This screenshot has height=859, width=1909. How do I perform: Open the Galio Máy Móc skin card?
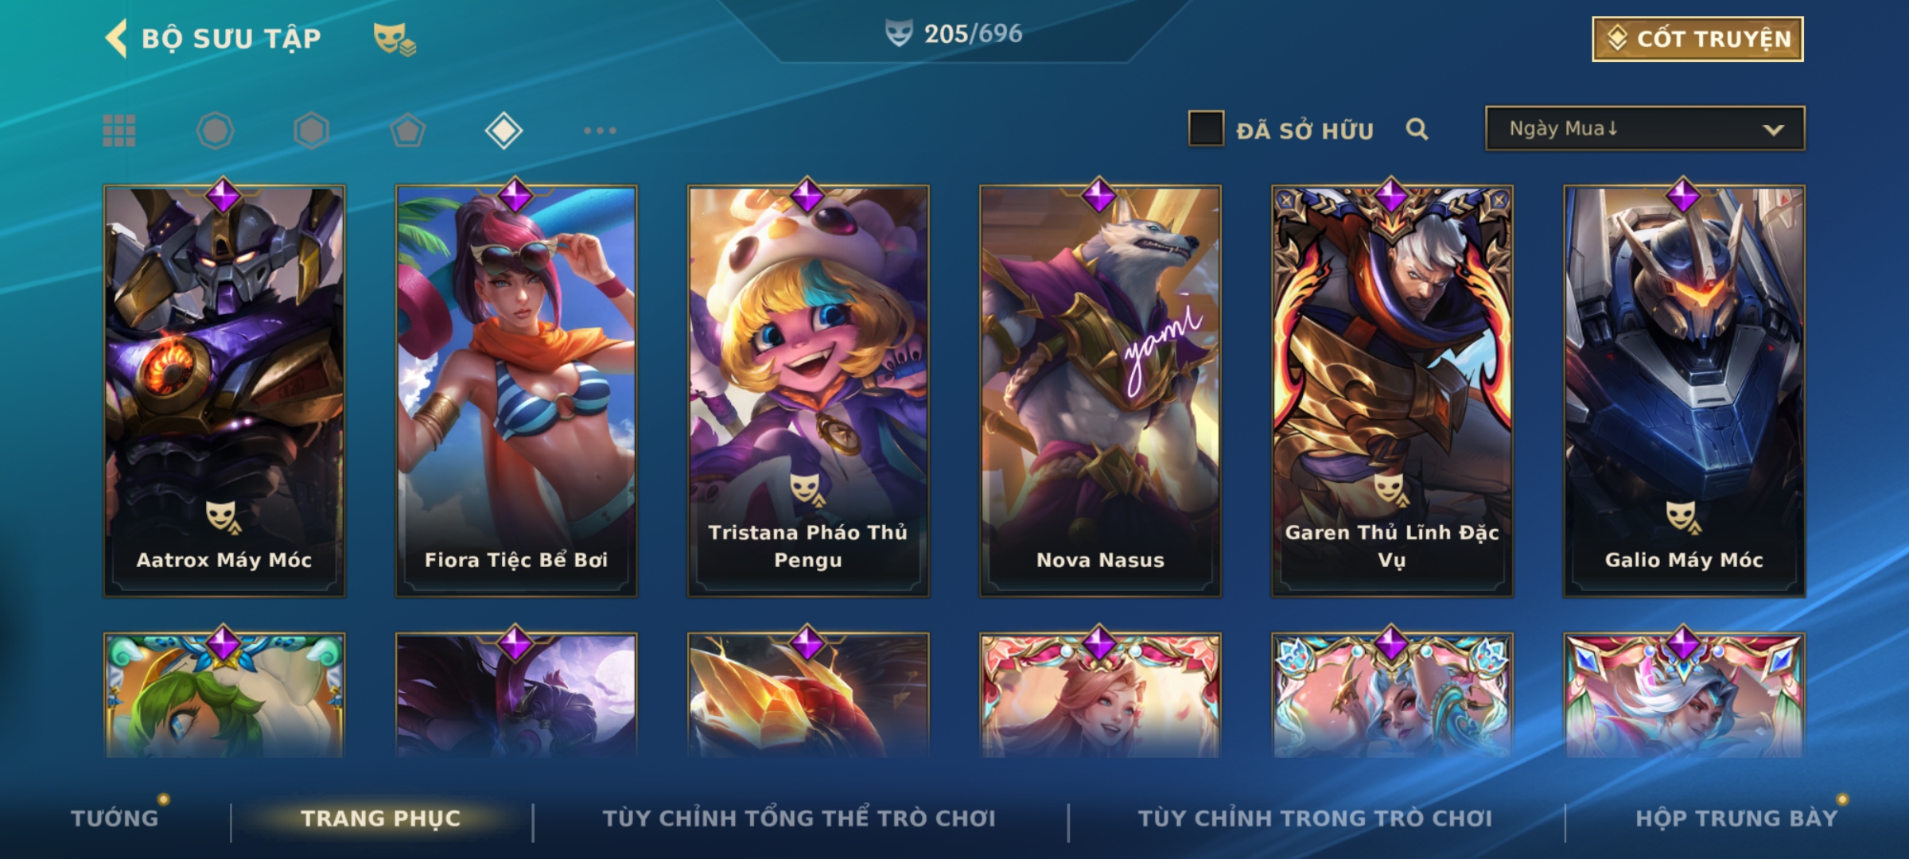click(x=1684, y=391)
